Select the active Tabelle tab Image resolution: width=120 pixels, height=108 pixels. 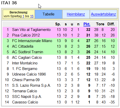(x=48, y=14)
